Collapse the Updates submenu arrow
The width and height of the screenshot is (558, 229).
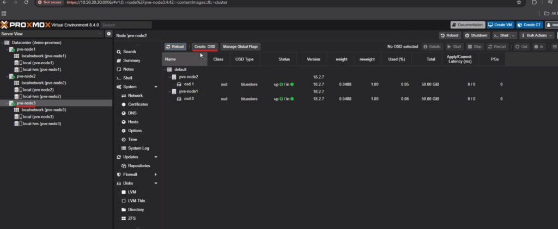(x=156, y=157)
